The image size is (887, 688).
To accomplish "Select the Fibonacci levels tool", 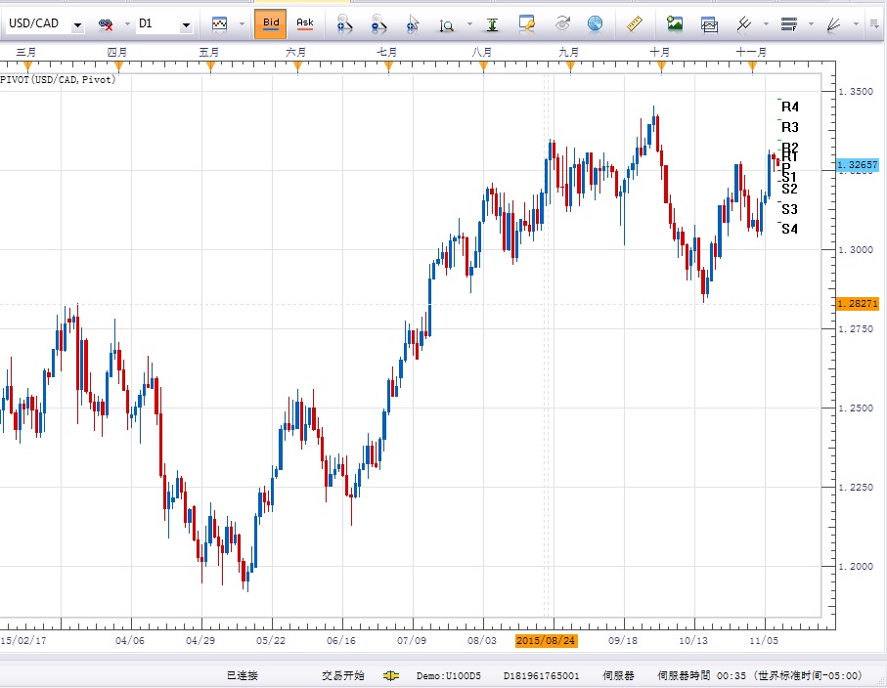I will click(788, 24).
